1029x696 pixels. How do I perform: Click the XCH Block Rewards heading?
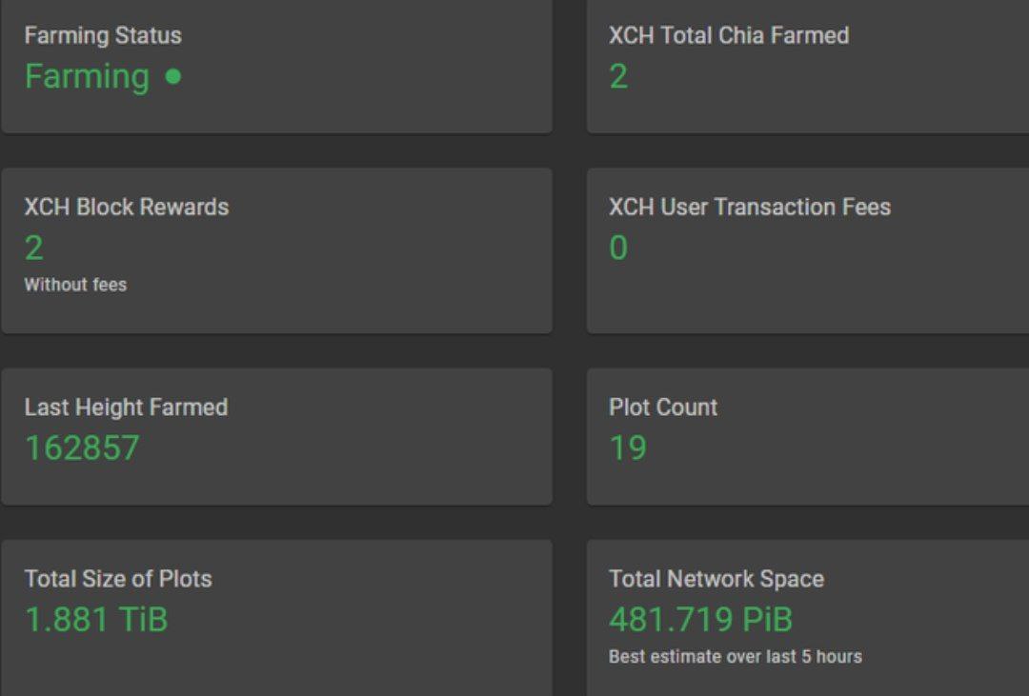[127, 208]
